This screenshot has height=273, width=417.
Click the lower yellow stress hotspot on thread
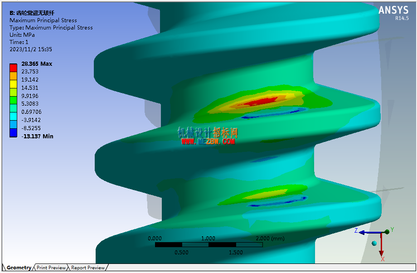pyautogui.click(x=266, y=195)
